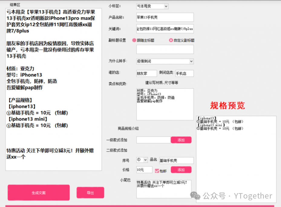Click the 倒闭店类 field containing 手机店
This screenshot has height=207, width=281.
(185, 73)
